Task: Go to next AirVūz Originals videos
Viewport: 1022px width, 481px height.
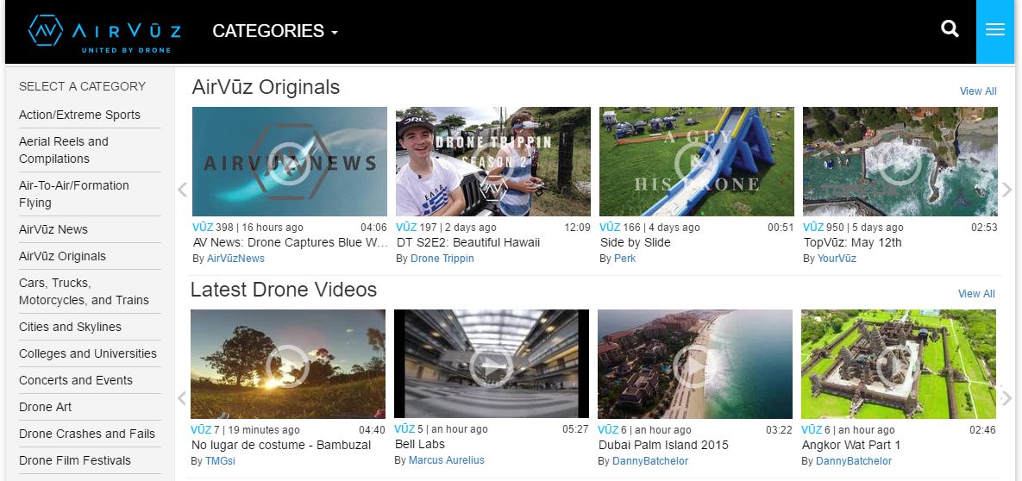Action: (1007, 190)
